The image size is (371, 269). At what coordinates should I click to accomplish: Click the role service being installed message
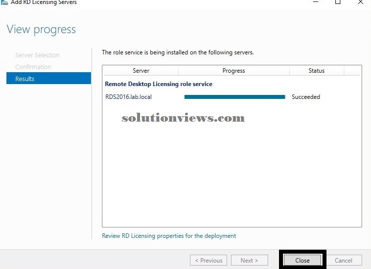[x=178, y=52]
